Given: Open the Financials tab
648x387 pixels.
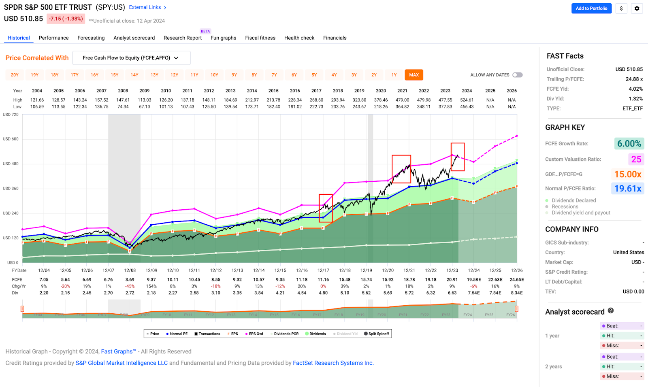Looking at the screenshot, I should (x=335, y=38).
